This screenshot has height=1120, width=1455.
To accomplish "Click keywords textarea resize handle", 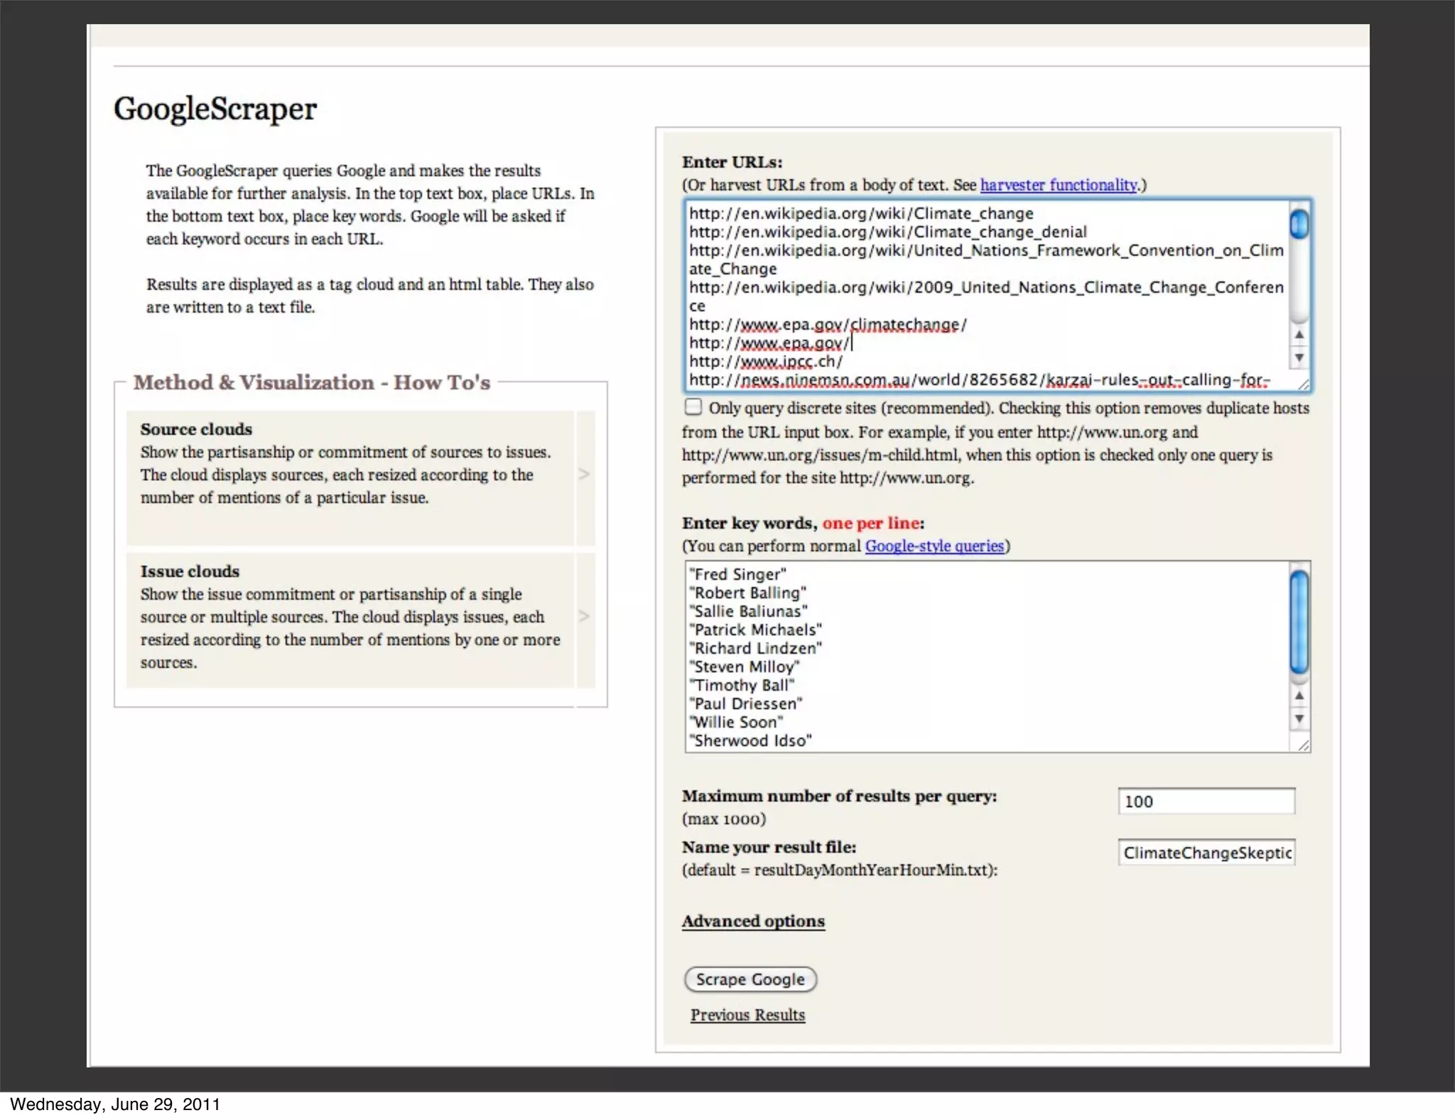I will coord(1304,745).
